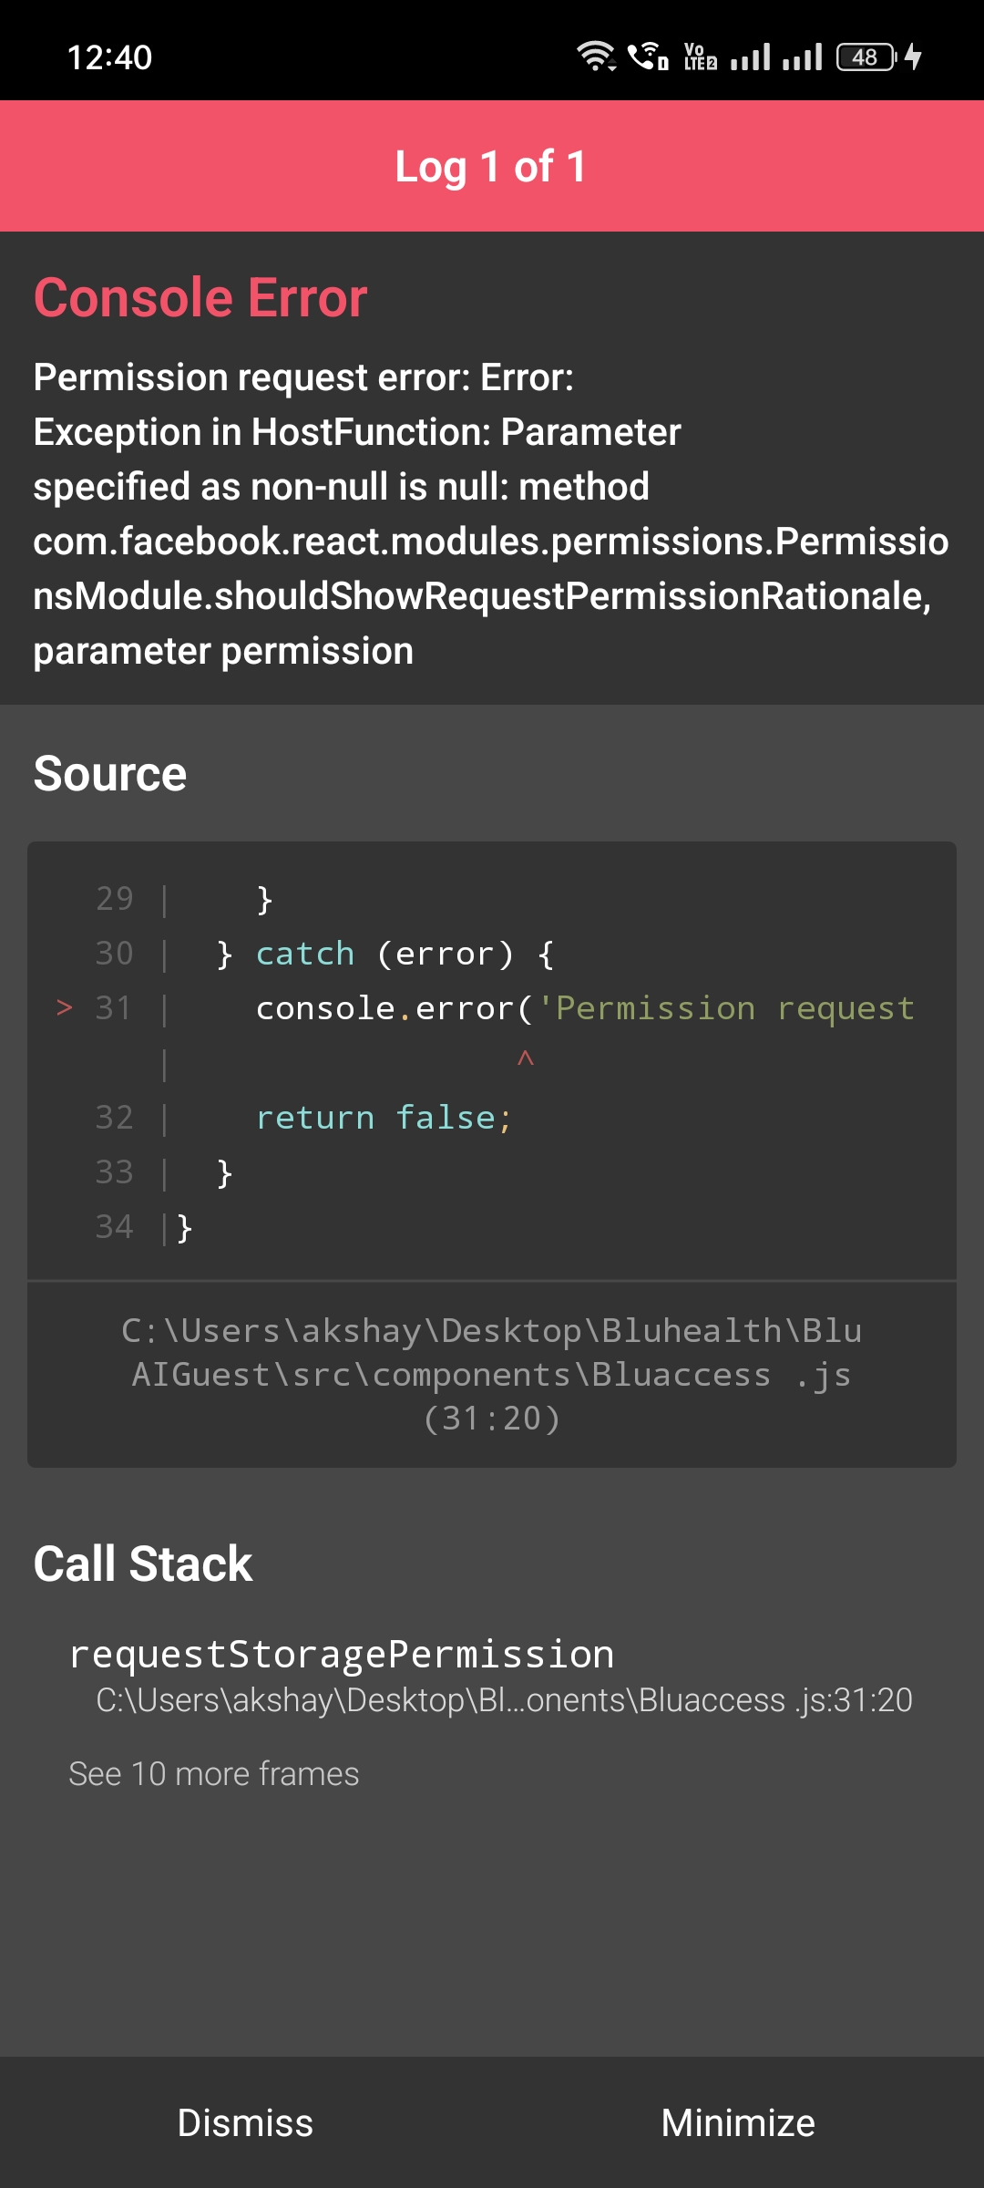Tap the VoLTE 2 indicator icon
Image resolution: width=984 pixels, height=2188 pixels.
701,57
